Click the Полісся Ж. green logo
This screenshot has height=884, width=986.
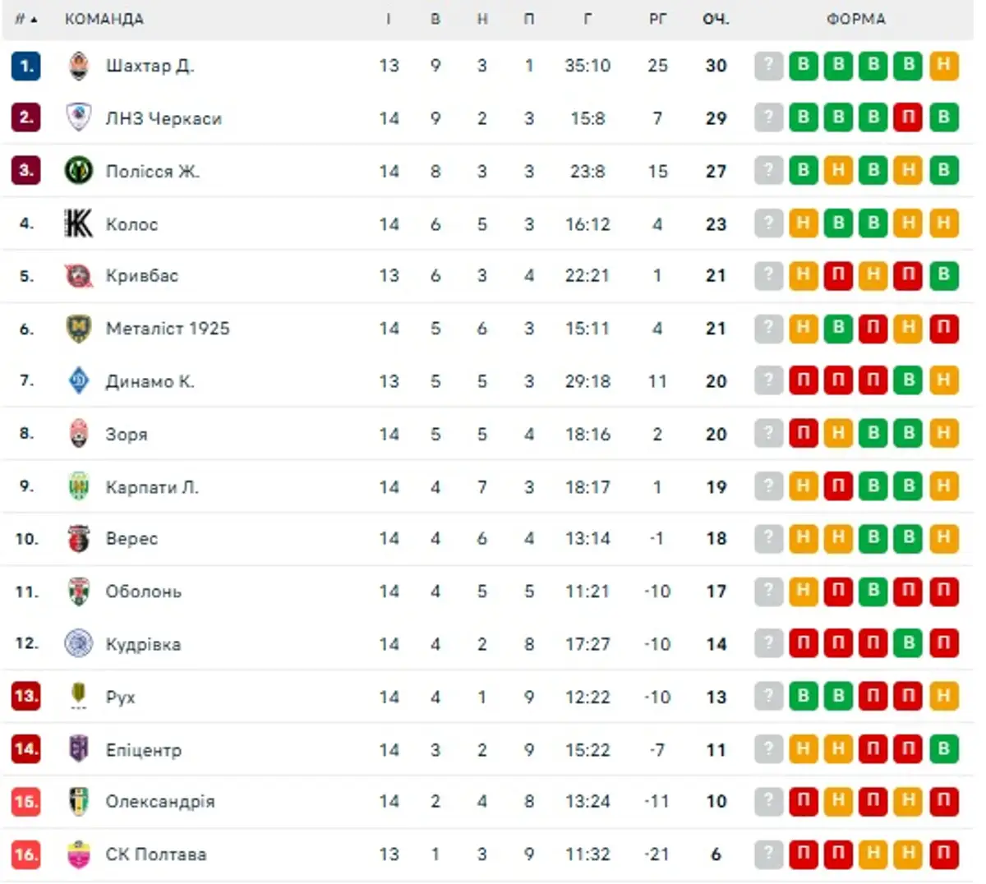point(78,171)
